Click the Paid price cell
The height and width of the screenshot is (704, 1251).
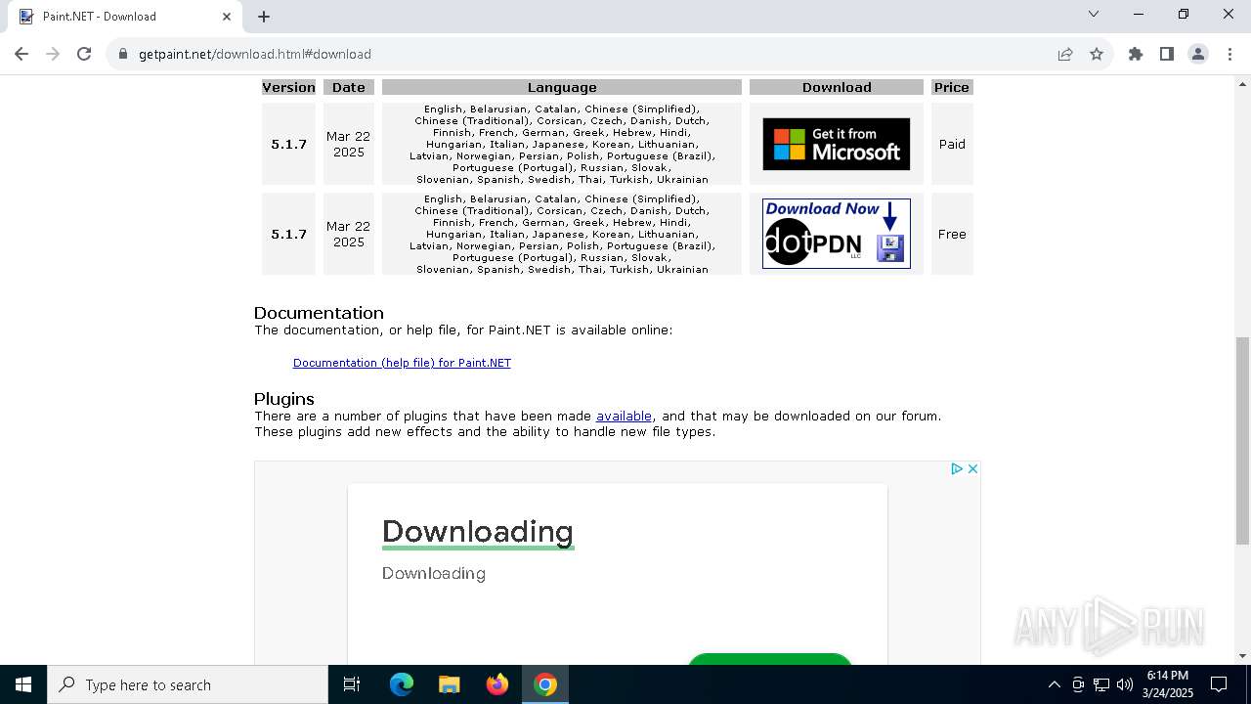click(952, 144)
